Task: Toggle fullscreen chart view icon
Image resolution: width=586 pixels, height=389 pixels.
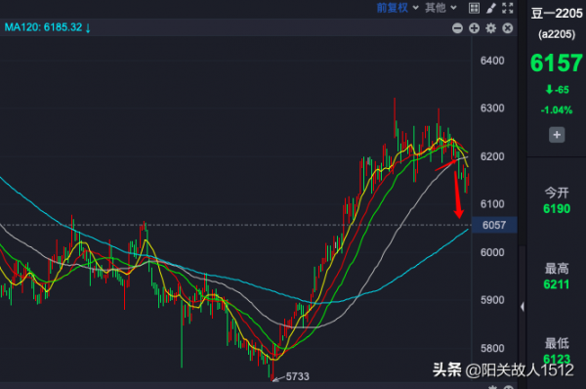Action: tap(508, 8)
